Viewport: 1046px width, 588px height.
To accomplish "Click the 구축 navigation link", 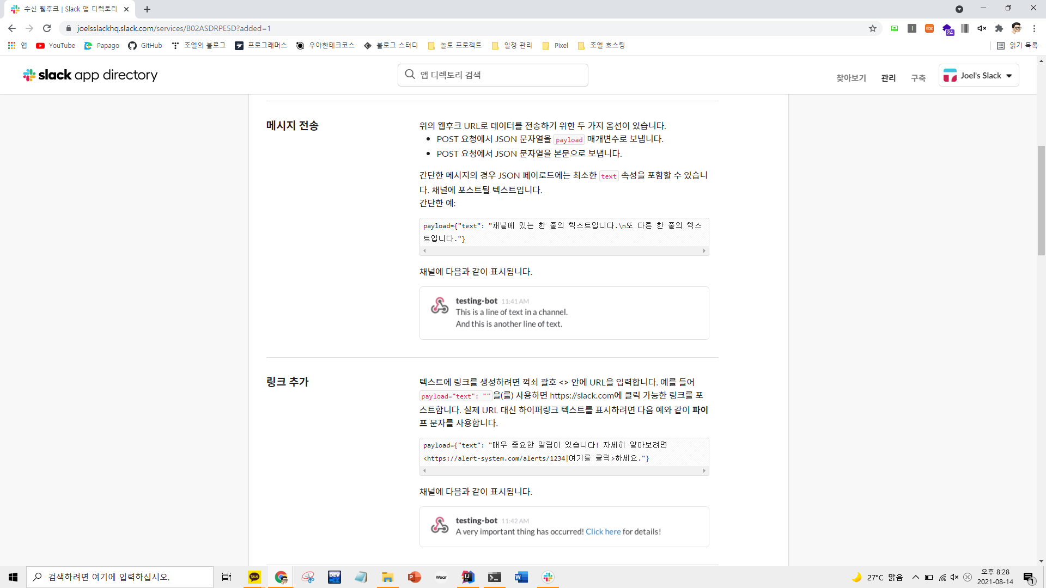I will tap(918, 78).
